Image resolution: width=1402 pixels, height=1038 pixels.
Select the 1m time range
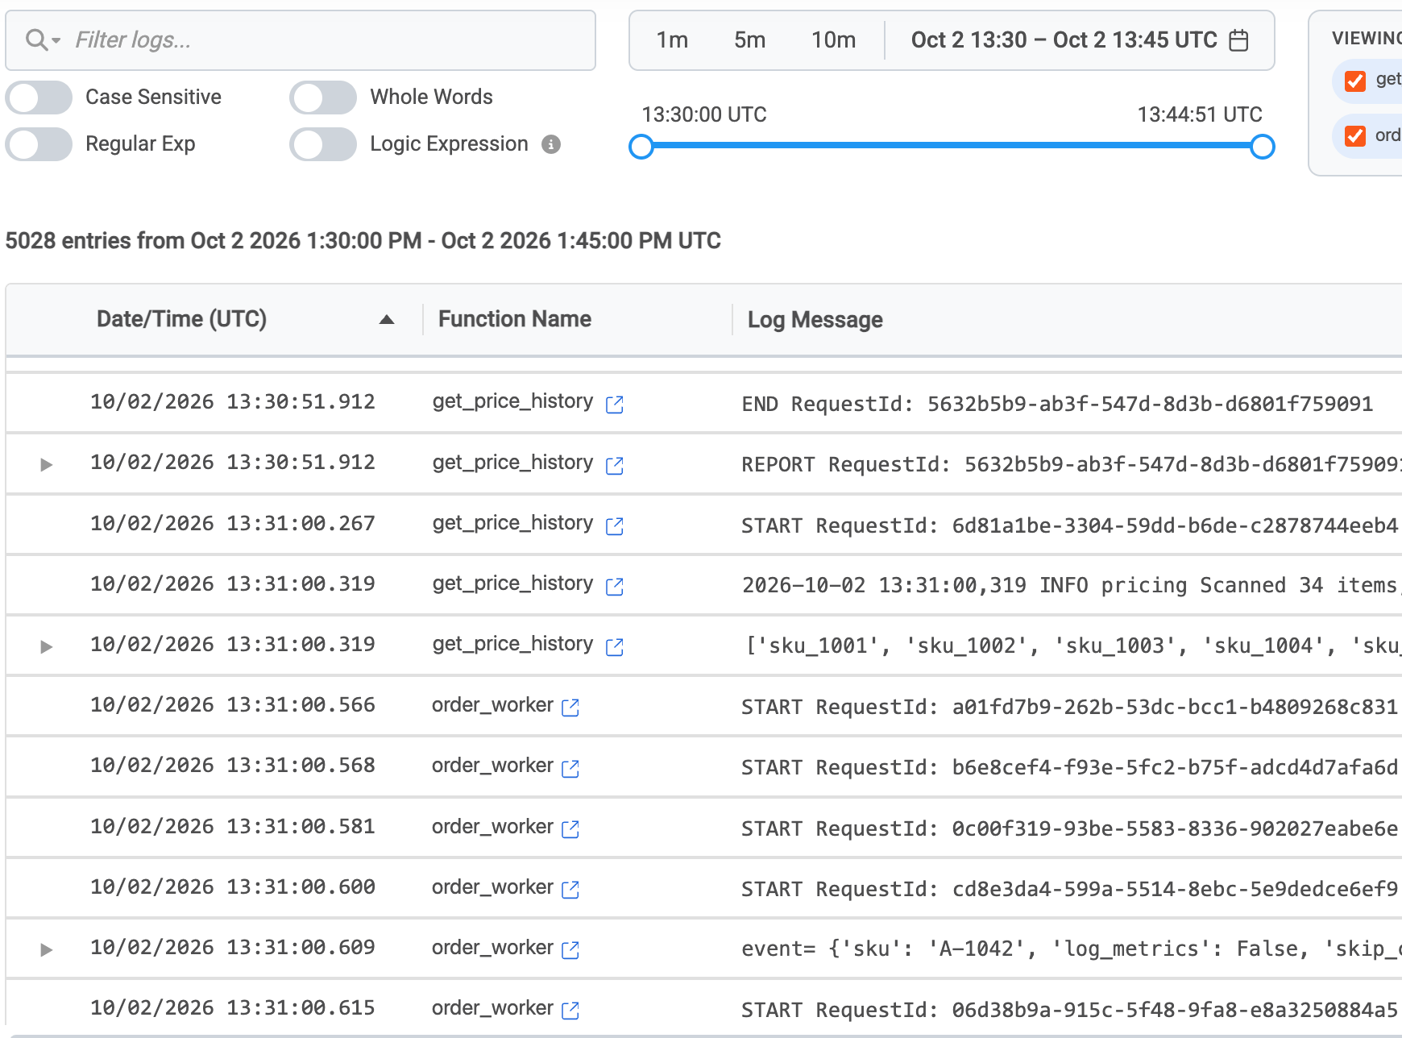[672, 40]
